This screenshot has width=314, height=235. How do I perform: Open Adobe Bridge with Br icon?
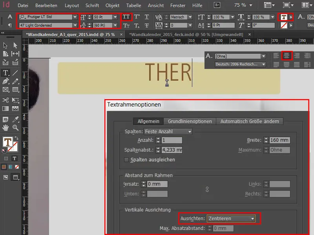[x=217, y=5]
